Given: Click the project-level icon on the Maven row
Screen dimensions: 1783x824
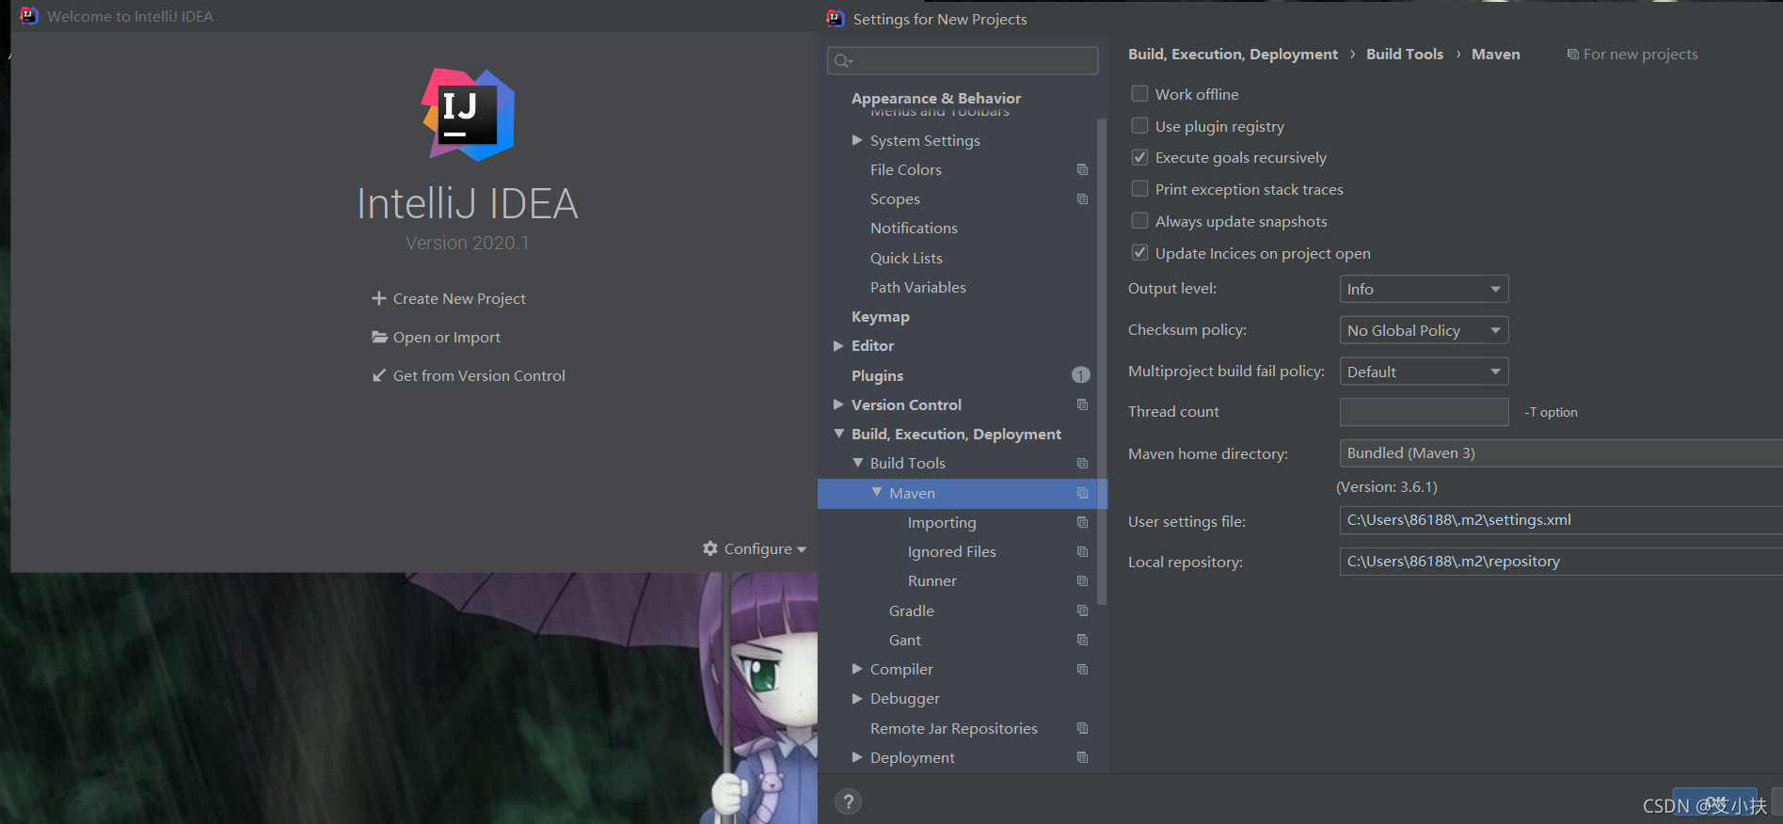Looking at the screenshot, I should pos(1082,493).
